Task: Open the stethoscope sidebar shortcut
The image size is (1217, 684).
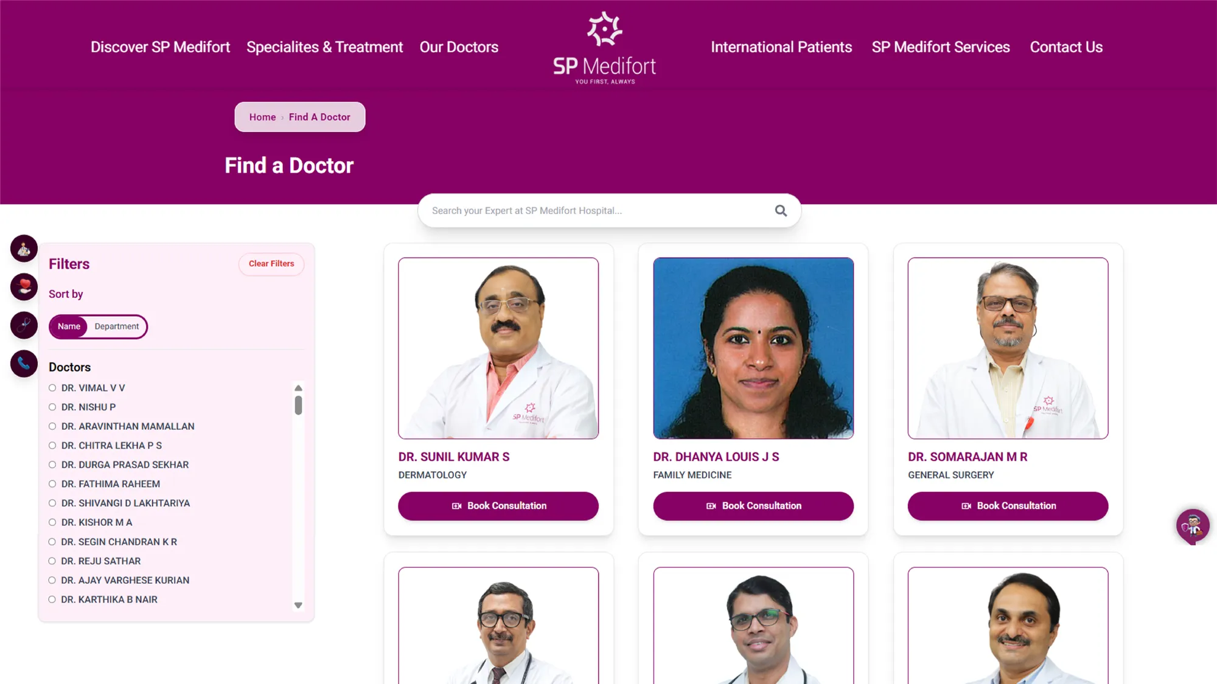Action: click(24, 325)
